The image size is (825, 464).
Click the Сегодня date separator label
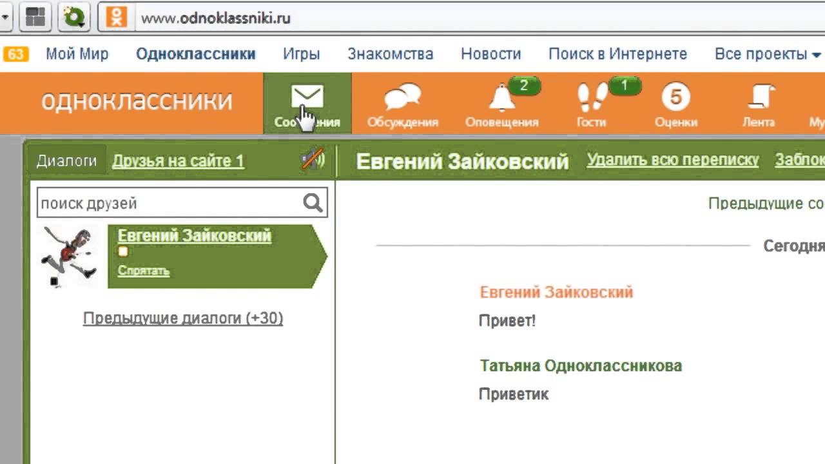point(793,246)
